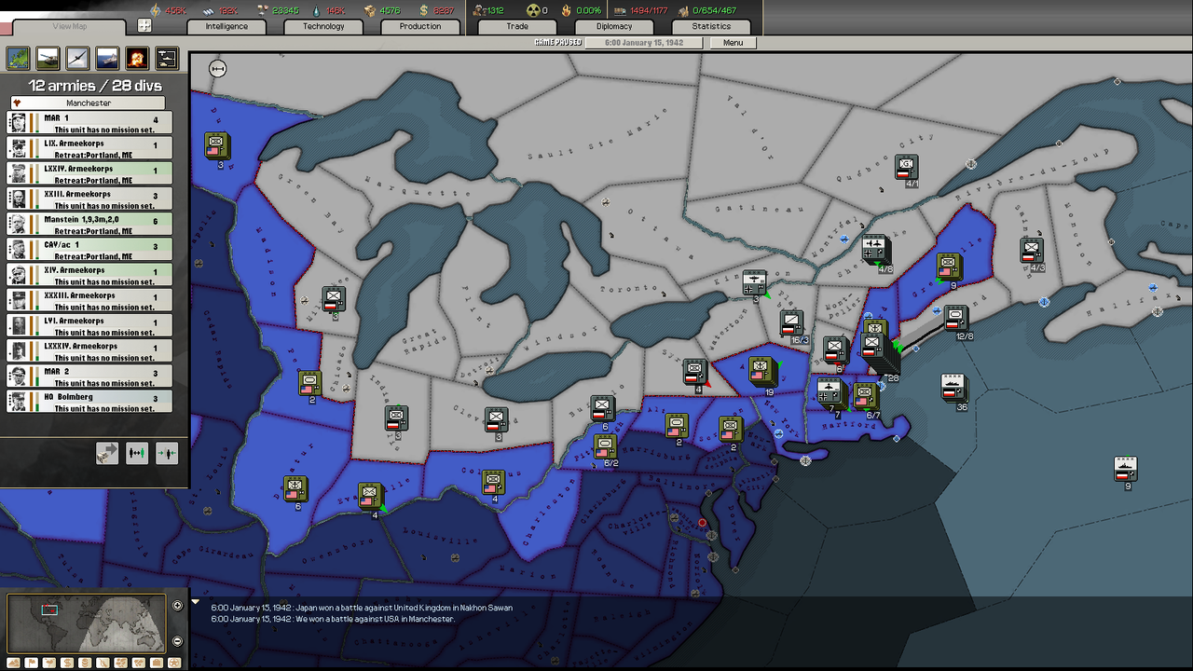The height and width of the screenshot is (671, 1193).
Task: Select the flag political mapmode button
Action: [x=31, y=663]
